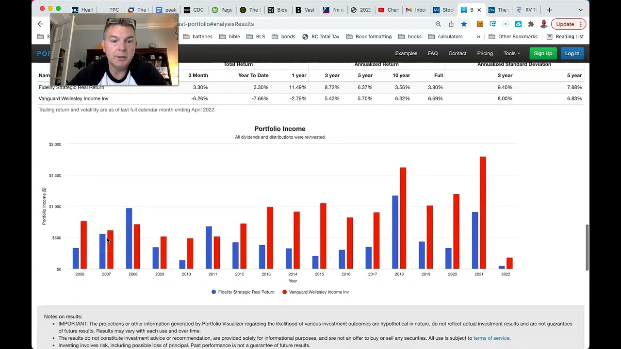Switch to the Stock tab
621x349 pixels.
(443, 10)
